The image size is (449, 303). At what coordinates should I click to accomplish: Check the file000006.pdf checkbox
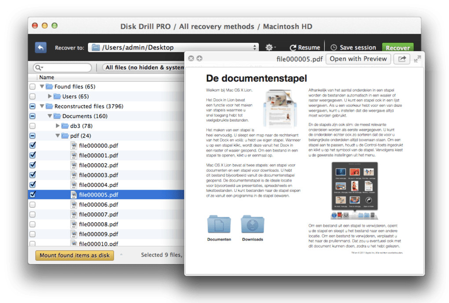pos(33,205)
